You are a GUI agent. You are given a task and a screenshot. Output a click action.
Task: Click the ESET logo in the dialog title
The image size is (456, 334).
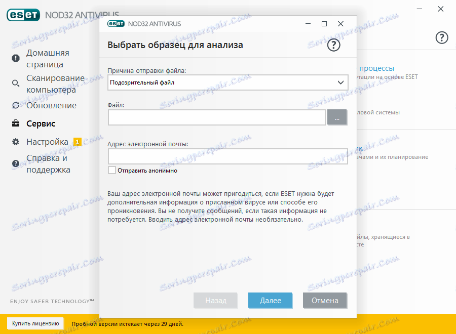[116, 24]
